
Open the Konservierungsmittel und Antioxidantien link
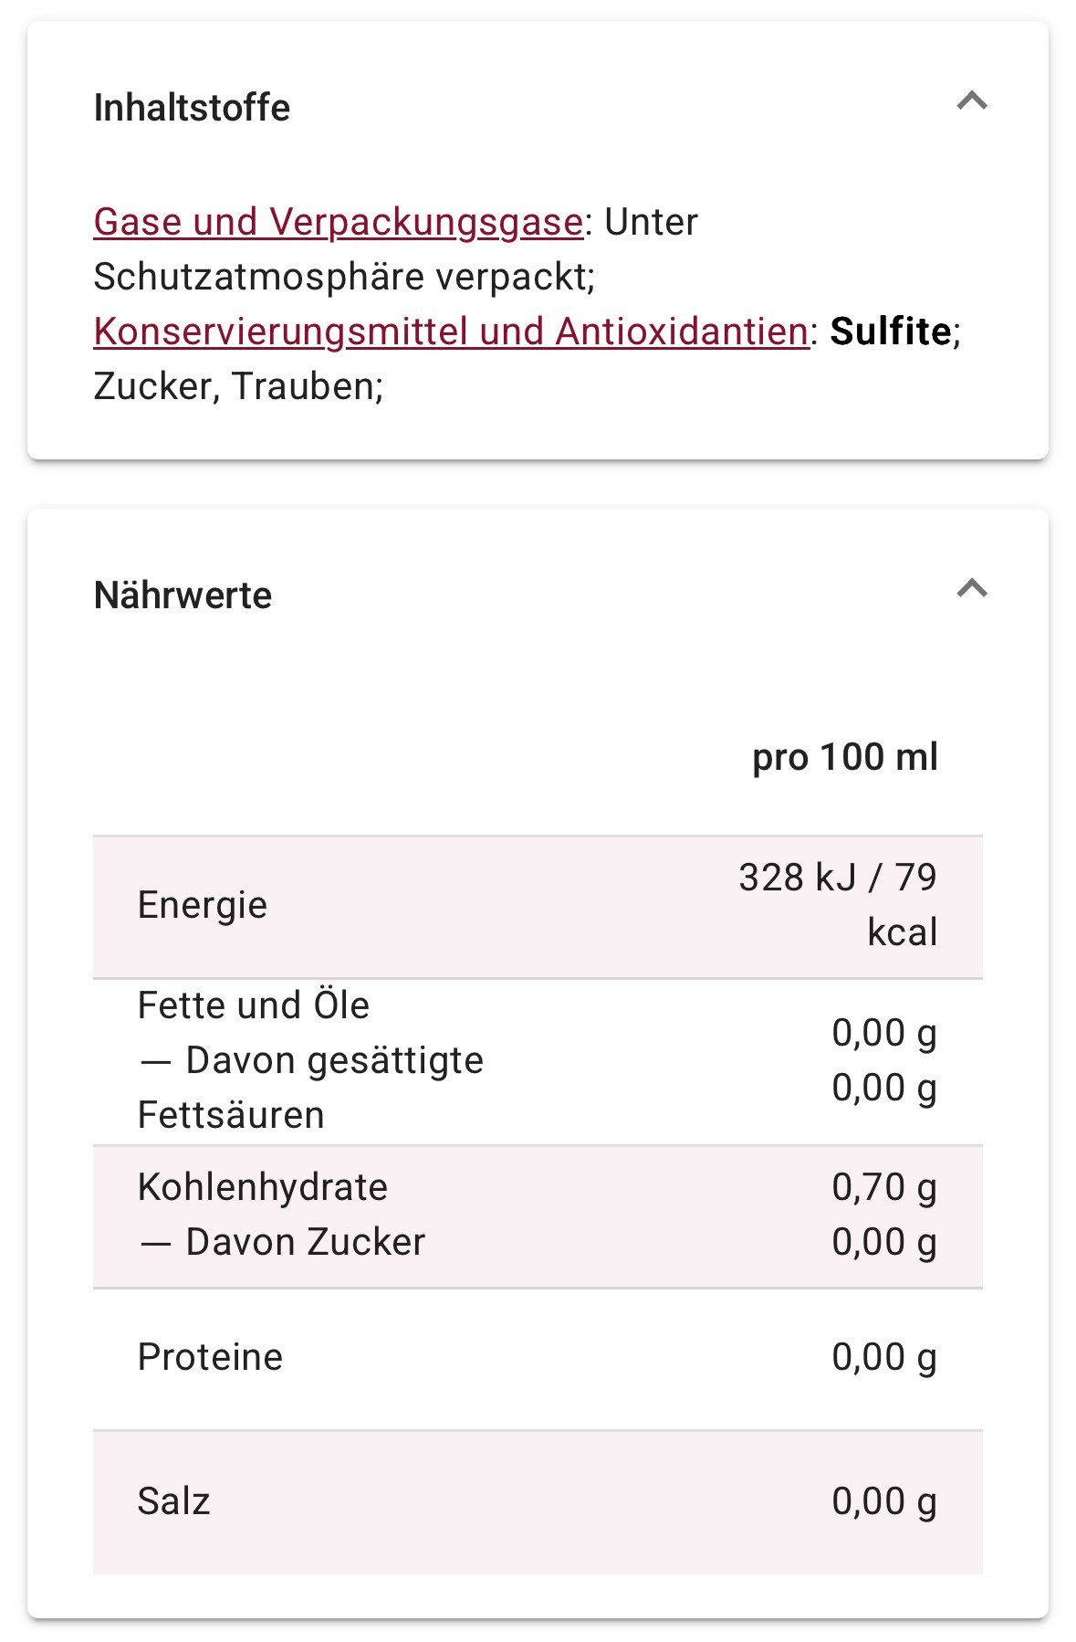452,332
